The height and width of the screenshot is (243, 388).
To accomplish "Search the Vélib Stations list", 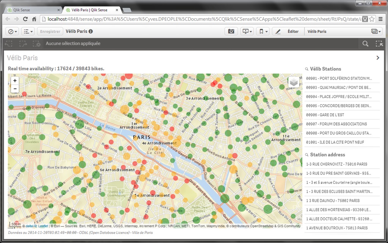I will 307,69.
